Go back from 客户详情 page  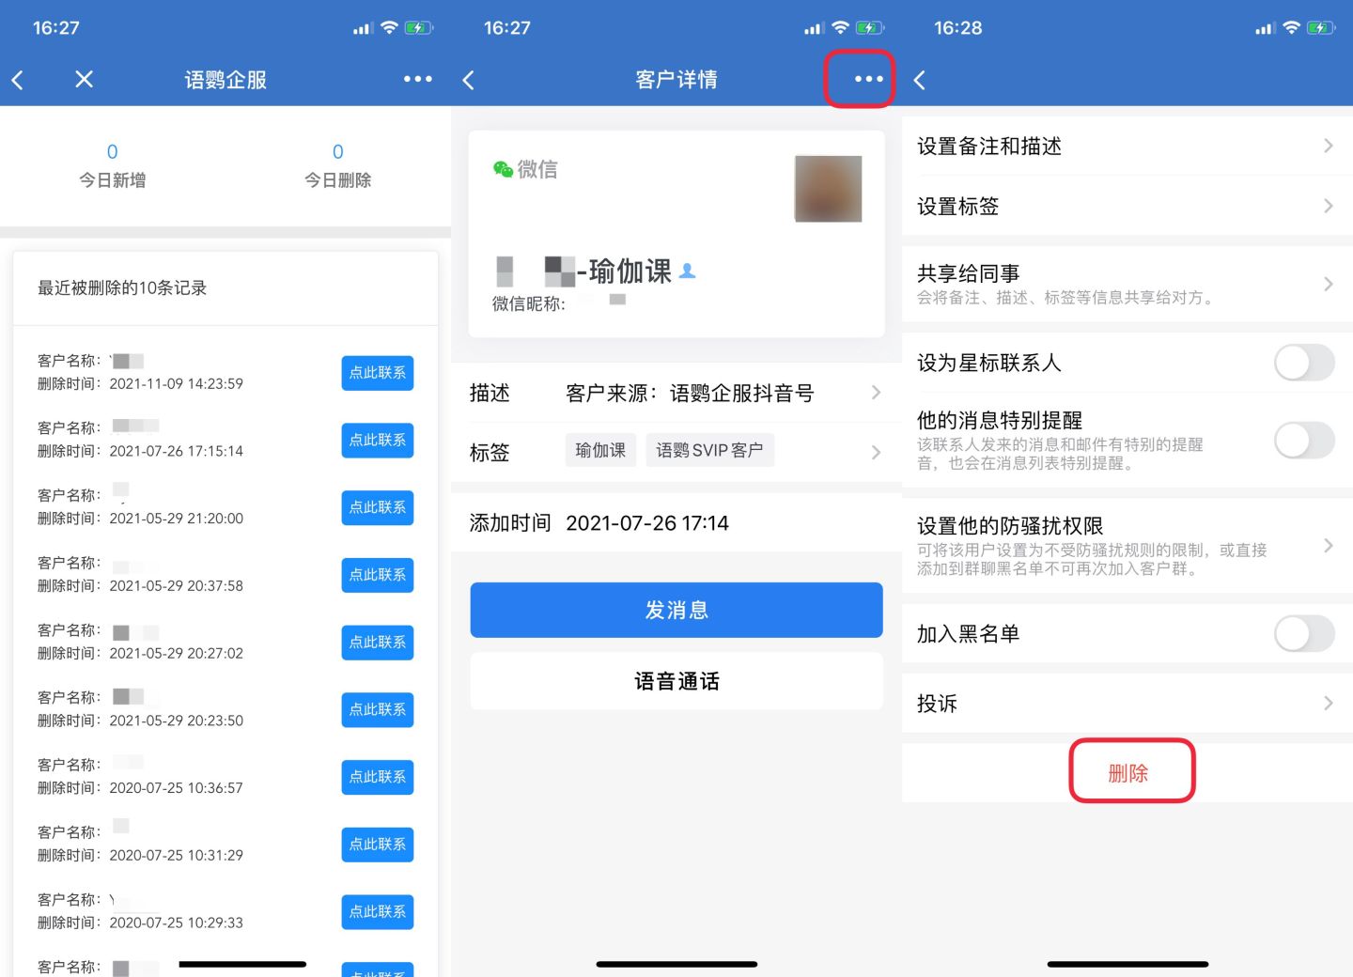pyautogui.click(x=469, y=80)
